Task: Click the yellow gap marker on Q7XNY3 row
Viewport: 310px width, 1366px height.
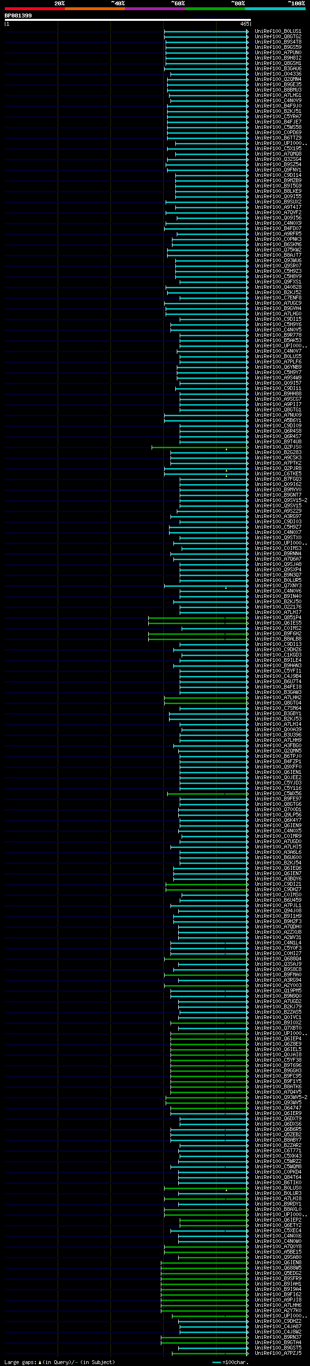Action: (226, 588)
